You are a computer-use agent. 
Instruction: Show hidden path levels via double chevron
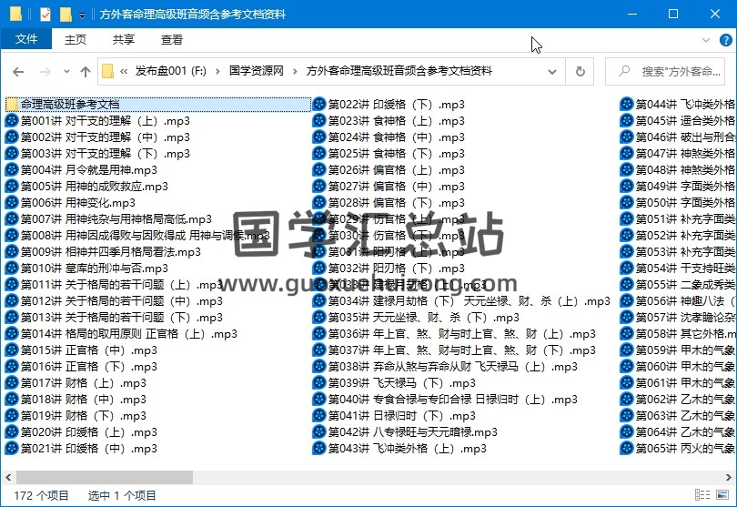pyautogui.click(x=124, y=72)
